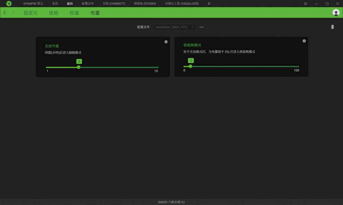
Task: Show info for 无线节能 card
Action: pyautogui.click(x=166, y=42)
